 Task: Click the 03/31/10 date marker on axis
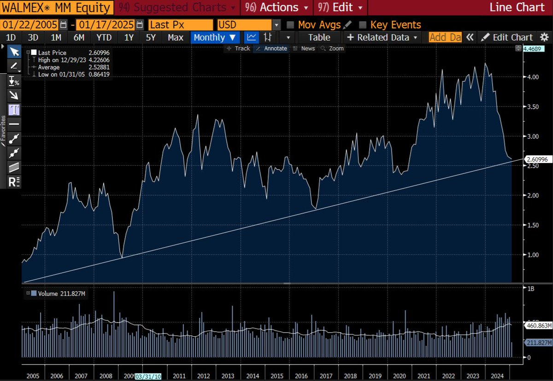[149, 376]
